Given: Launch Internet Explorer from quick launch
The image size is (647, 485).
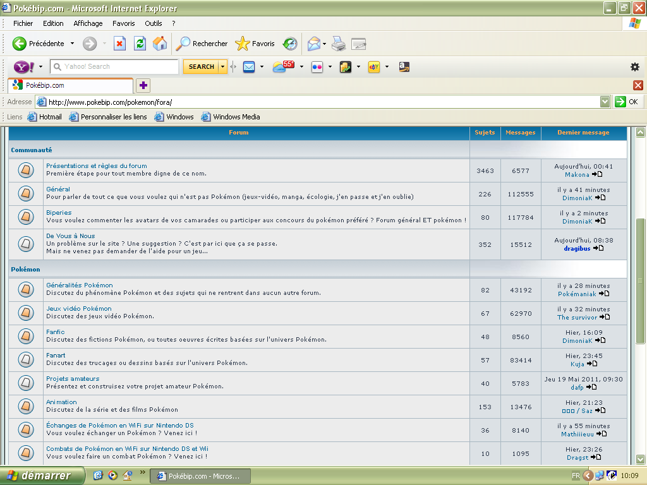Looking at the screenshot, I should click(98, 476).
